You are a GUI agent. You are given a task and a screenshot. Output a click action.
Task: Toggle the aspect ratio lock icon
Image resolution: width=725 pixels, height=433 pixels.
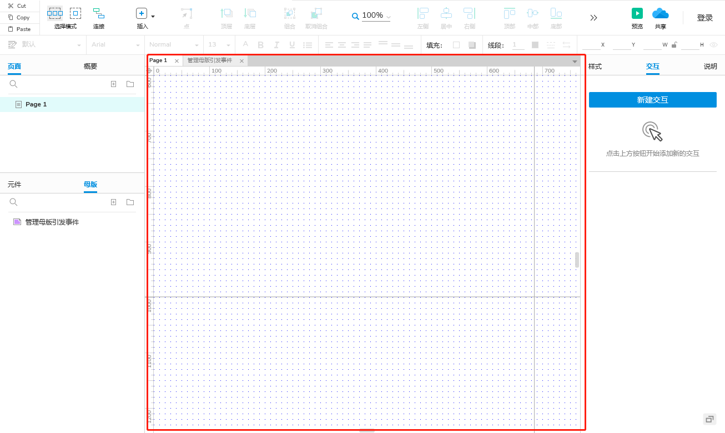[674, 45]
